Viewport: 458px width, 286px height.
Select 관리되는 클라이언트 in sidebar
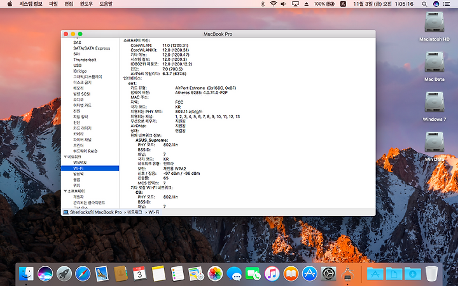coord(89,203)
